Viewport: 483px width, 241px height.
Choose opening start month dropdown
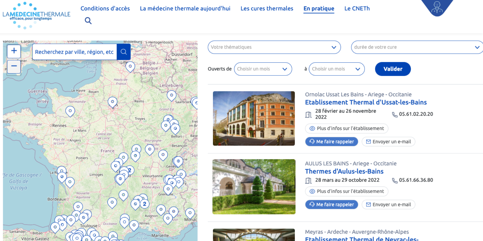tap(263, 69)
